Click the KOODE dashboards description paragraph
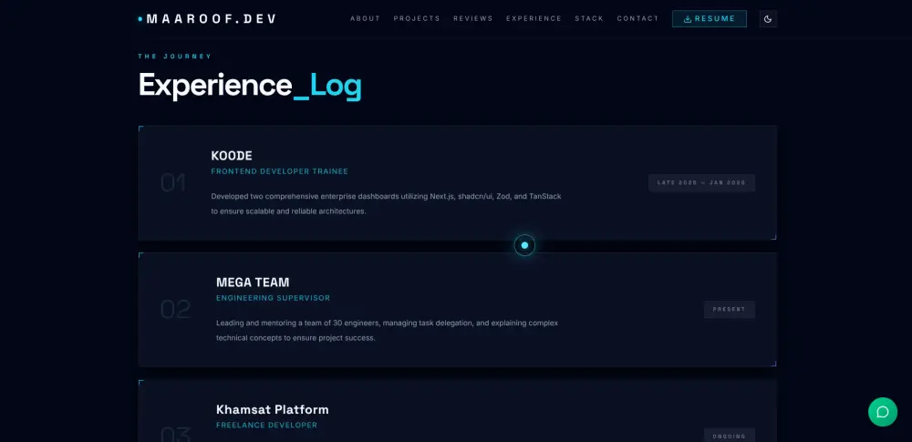 (x=386, y=203)
